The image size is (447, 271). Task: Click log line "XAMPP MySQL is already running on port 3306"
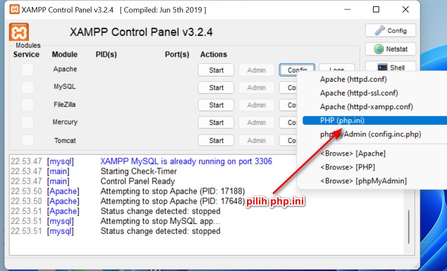186,161
